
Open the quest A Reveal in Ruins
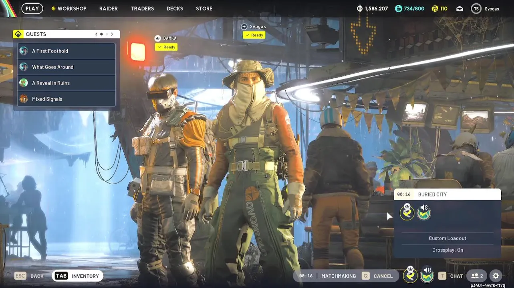67,83
